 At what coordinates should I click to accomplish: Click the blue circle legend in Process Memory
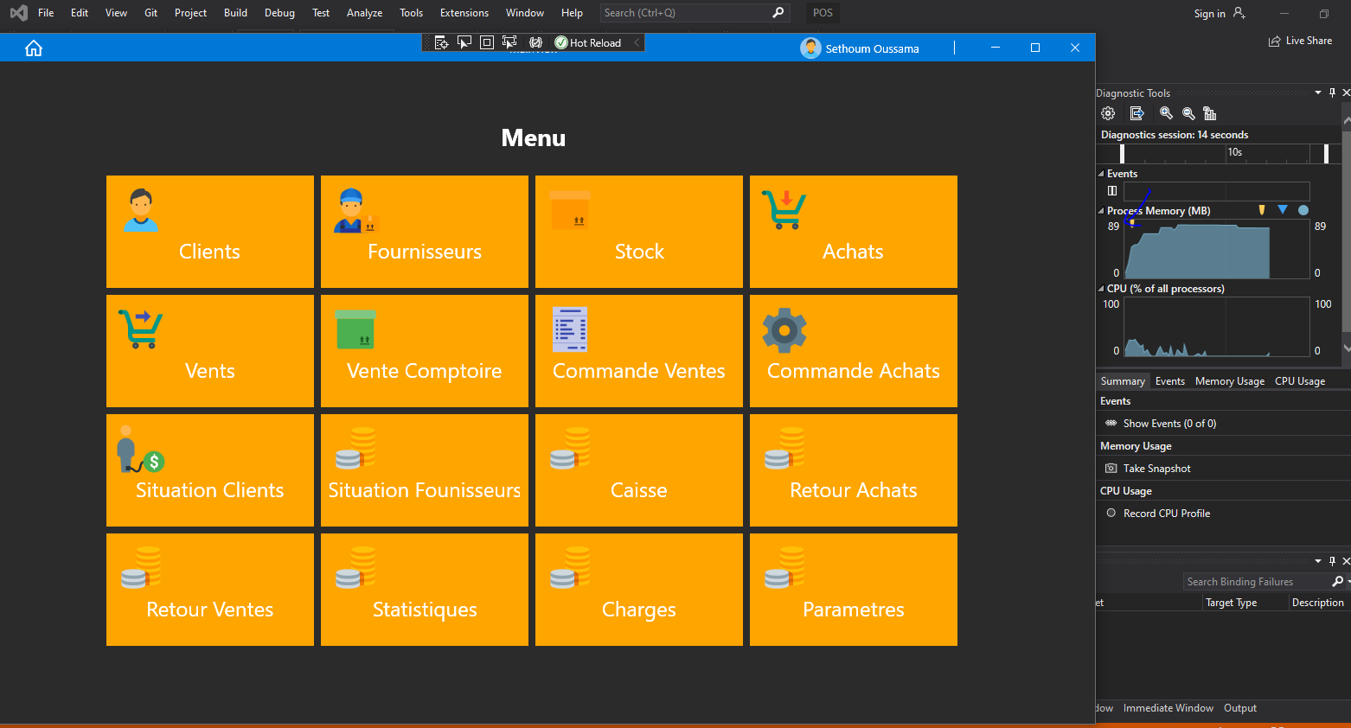pos(1303,210)
